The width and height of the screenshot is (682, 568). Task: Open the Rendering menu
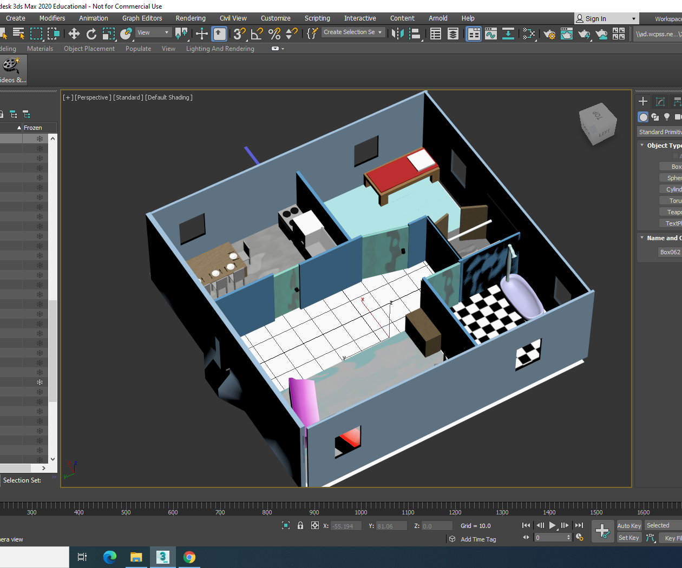click(191, 18)
